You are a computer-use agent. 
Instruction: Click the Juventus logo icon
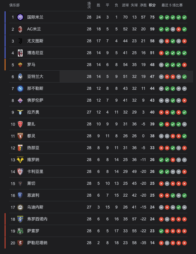click(20, 41)
